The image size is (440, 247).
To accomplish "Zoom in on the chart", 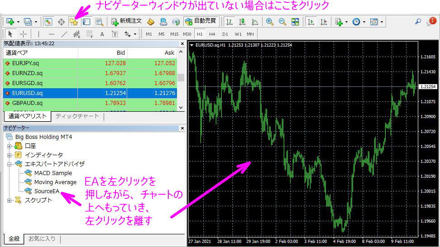I will (270, 22).
